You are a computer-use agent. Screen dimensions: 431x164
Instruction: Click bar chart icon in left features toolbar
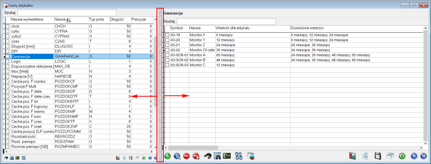click(x=118, y=158)
